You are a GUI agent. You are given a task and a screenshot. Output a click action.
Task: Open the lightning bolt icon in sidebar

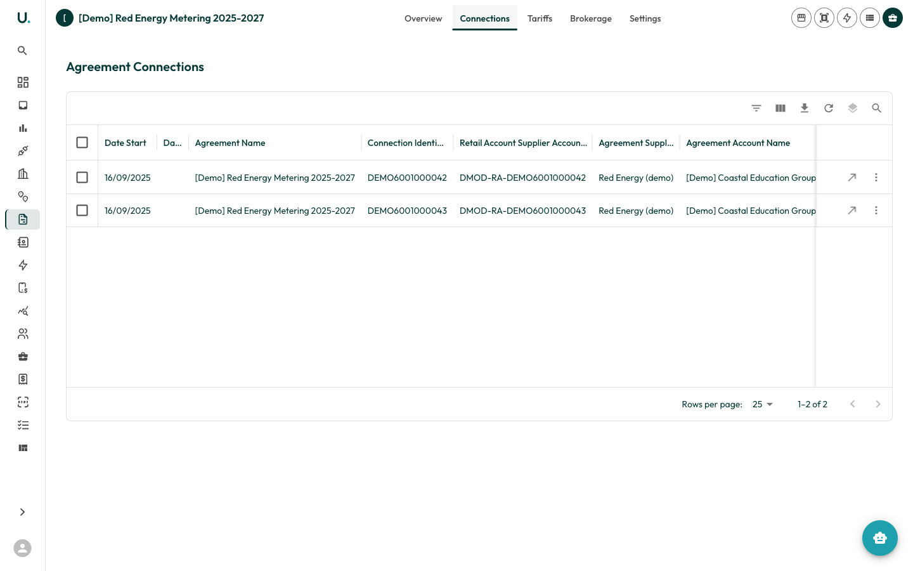click(23, 265)
